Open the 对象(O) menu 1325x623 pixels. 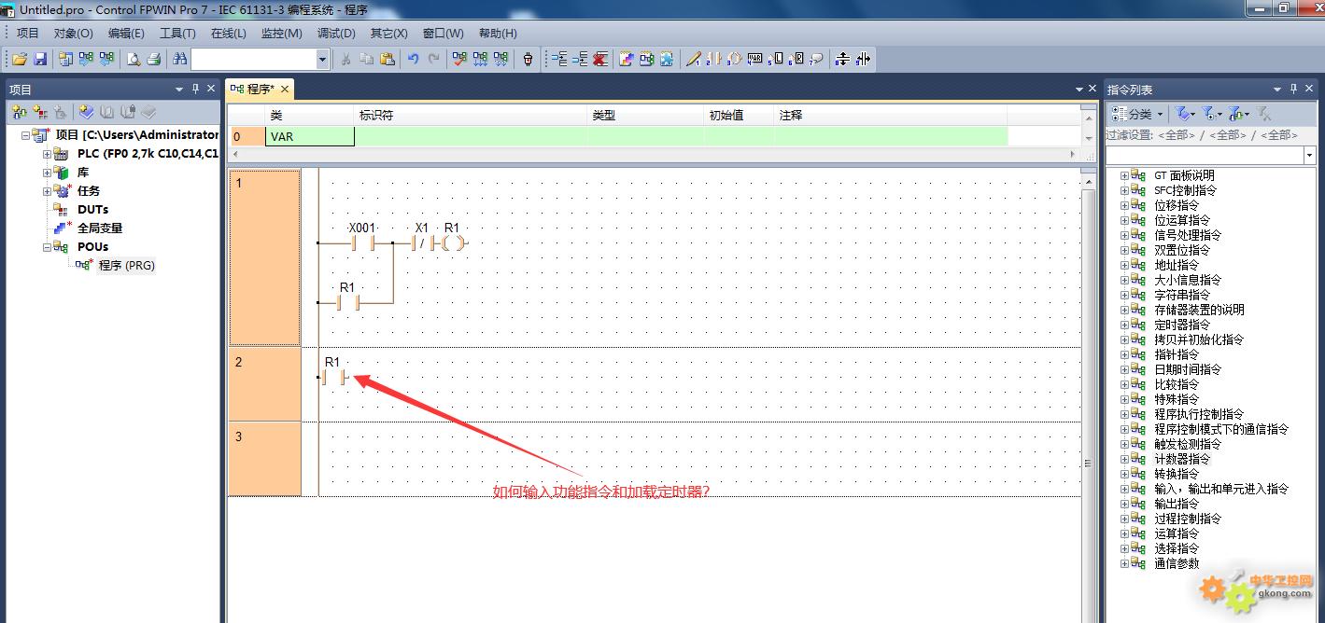click(74, 33)
